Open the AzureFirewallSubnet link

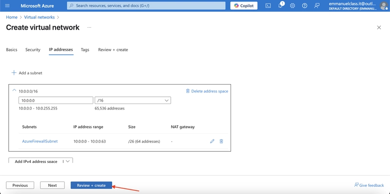(40, 141)
